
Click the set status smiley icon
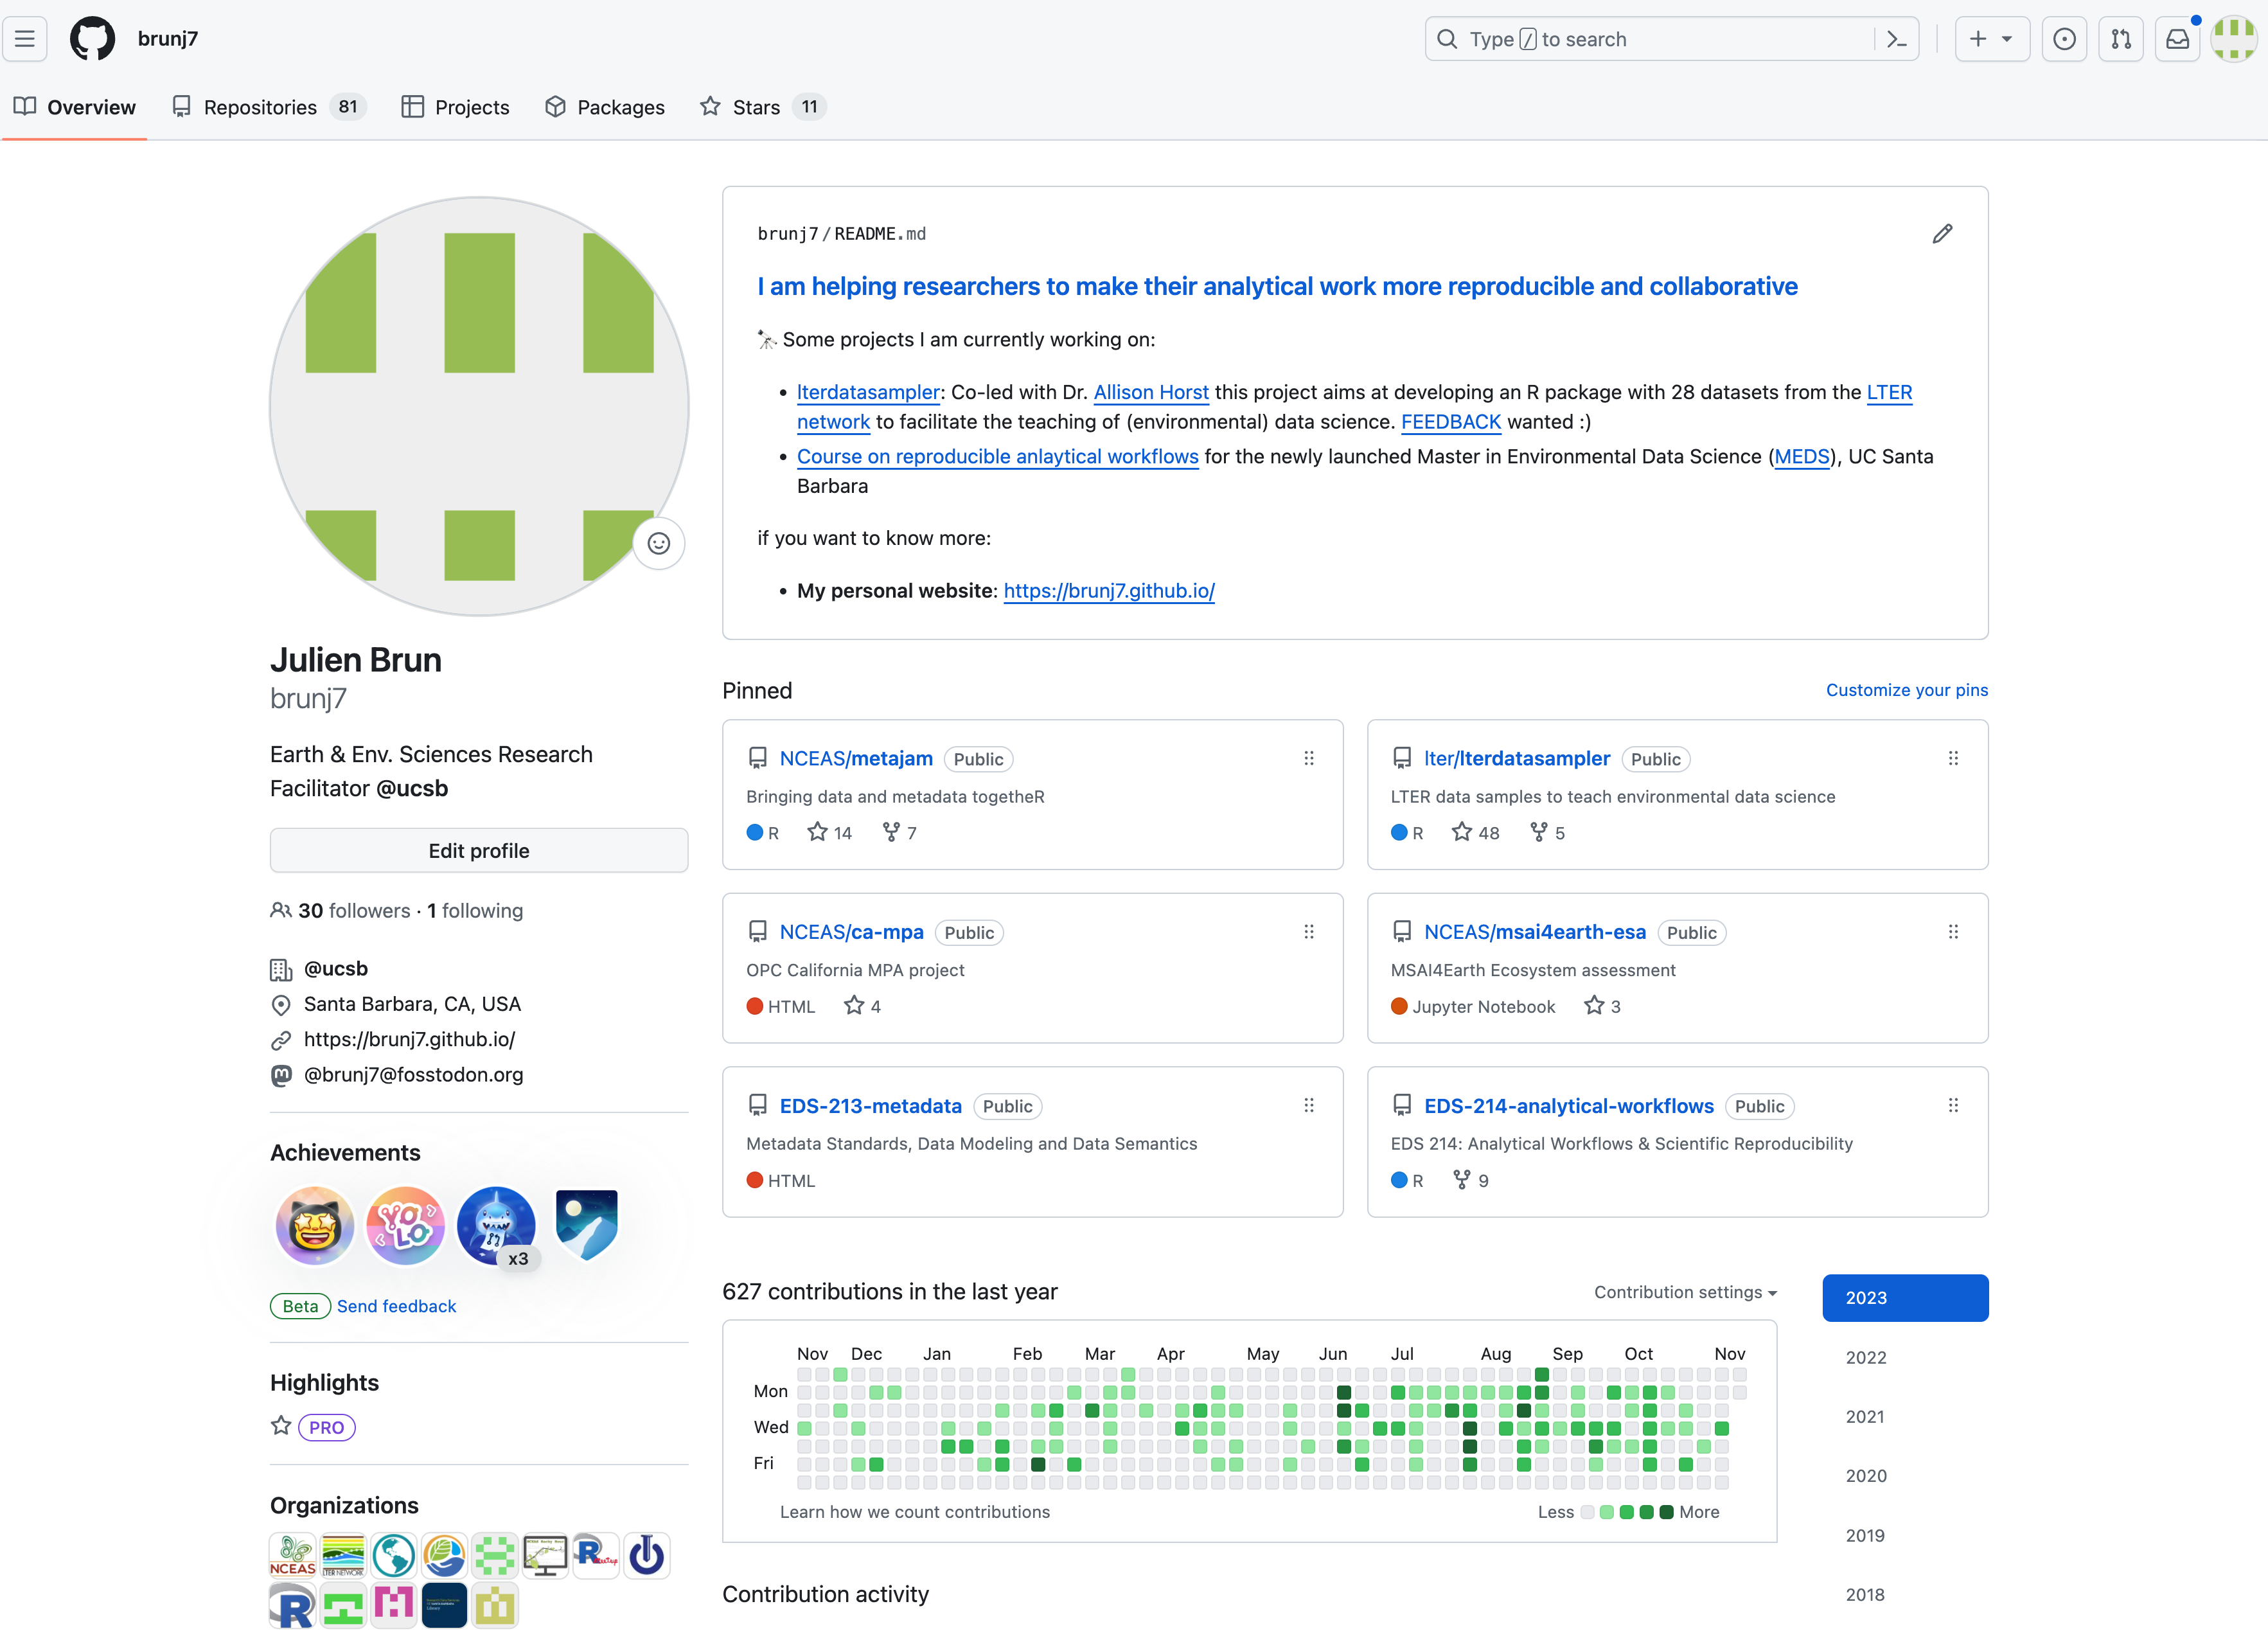pos(658,543)
